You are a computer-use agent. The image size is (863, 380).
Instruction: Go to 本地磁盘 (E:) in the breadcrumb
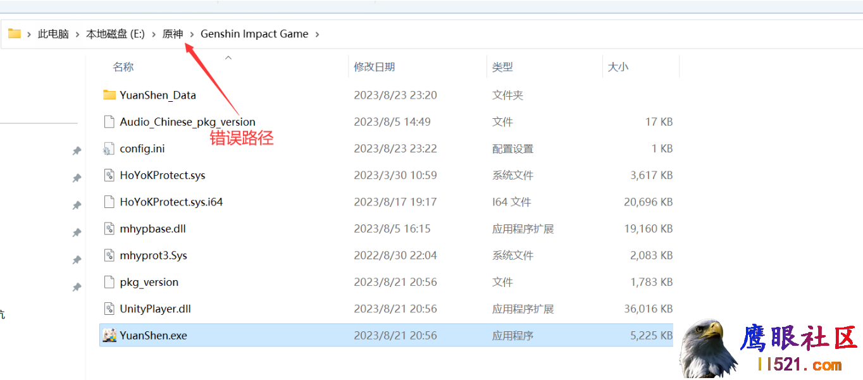coord(115,34)
